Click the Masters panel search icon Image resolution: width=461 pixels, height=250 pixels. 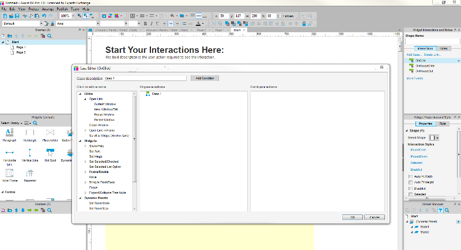(50, 210)
